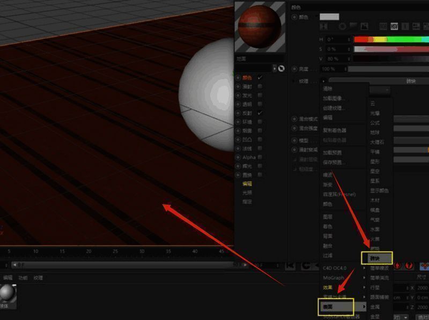
Task: Click the 砖块 texture name button
Action: tap(410, 81)
